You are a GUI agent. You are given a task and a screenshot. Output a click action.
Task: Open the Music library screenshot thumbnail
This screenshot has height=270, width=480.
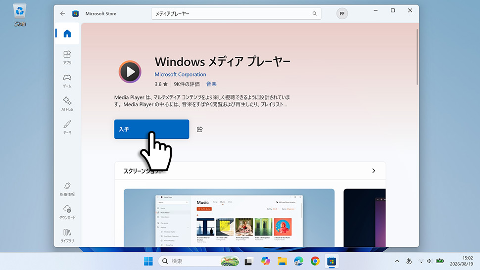[x=229, y=218]
